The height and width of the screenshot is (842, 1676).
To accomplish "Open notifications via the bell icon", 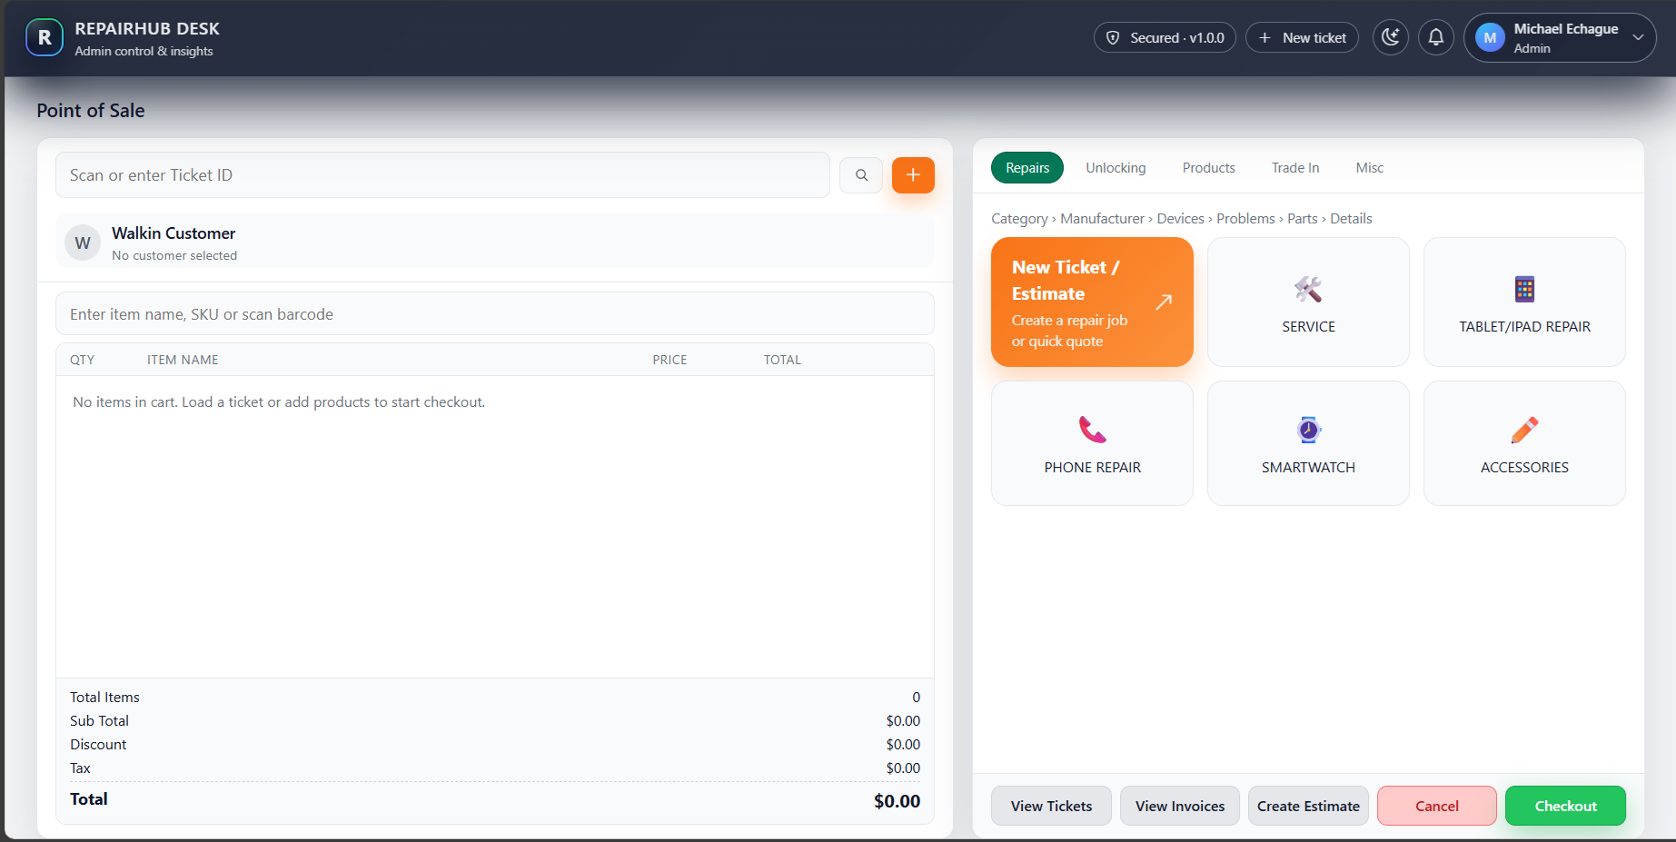I will pyautogui.click(x=1436, y=37).
